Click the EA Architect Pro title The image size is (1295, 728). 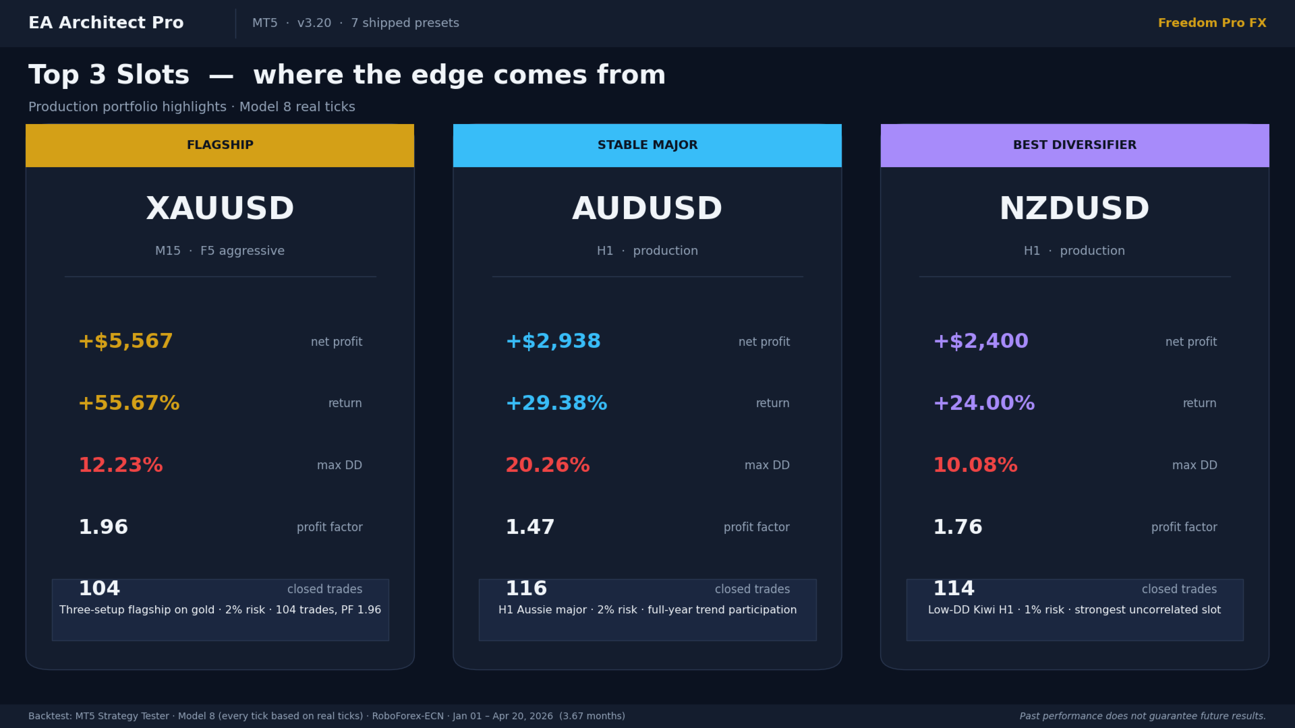coord(106,23)
